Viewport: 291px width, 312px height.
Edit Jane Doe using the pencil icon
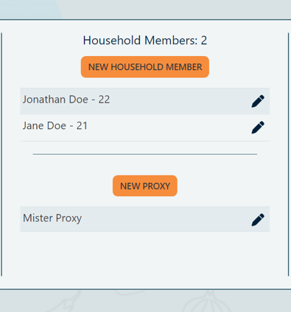tap(258, 128)
